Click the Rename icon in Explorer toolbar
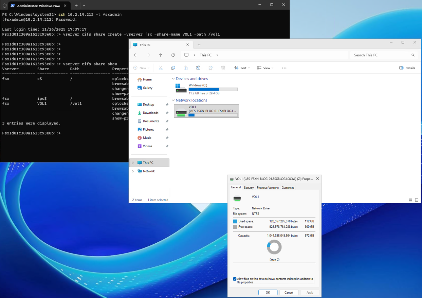 click(198, 68)
